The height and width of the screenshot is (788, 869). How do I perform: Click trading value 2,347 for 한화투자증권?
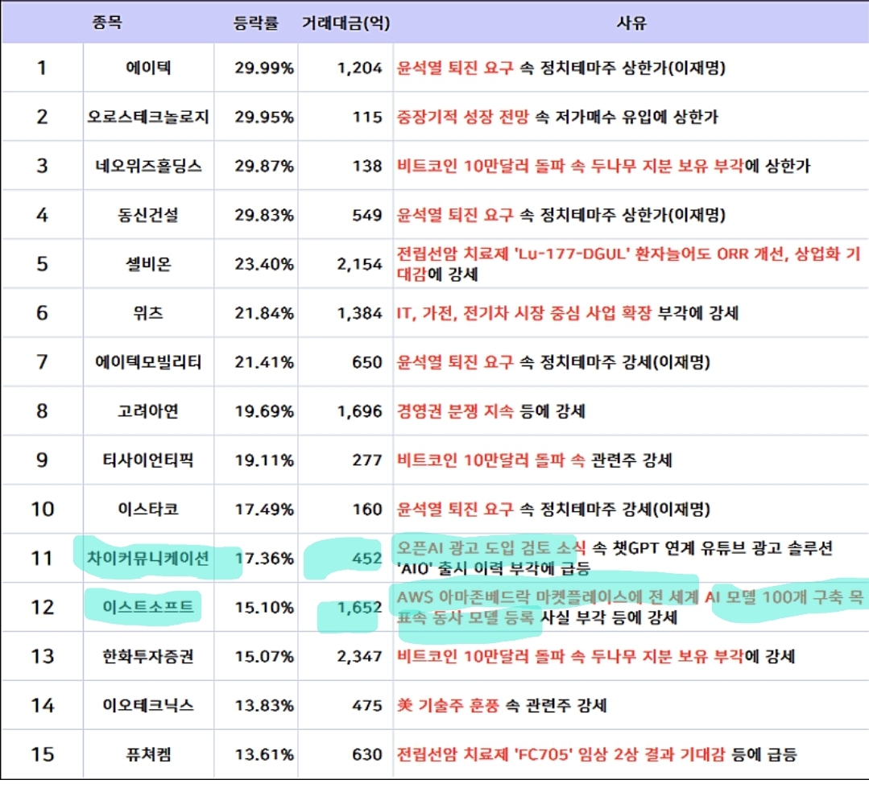tap(360, 656)
